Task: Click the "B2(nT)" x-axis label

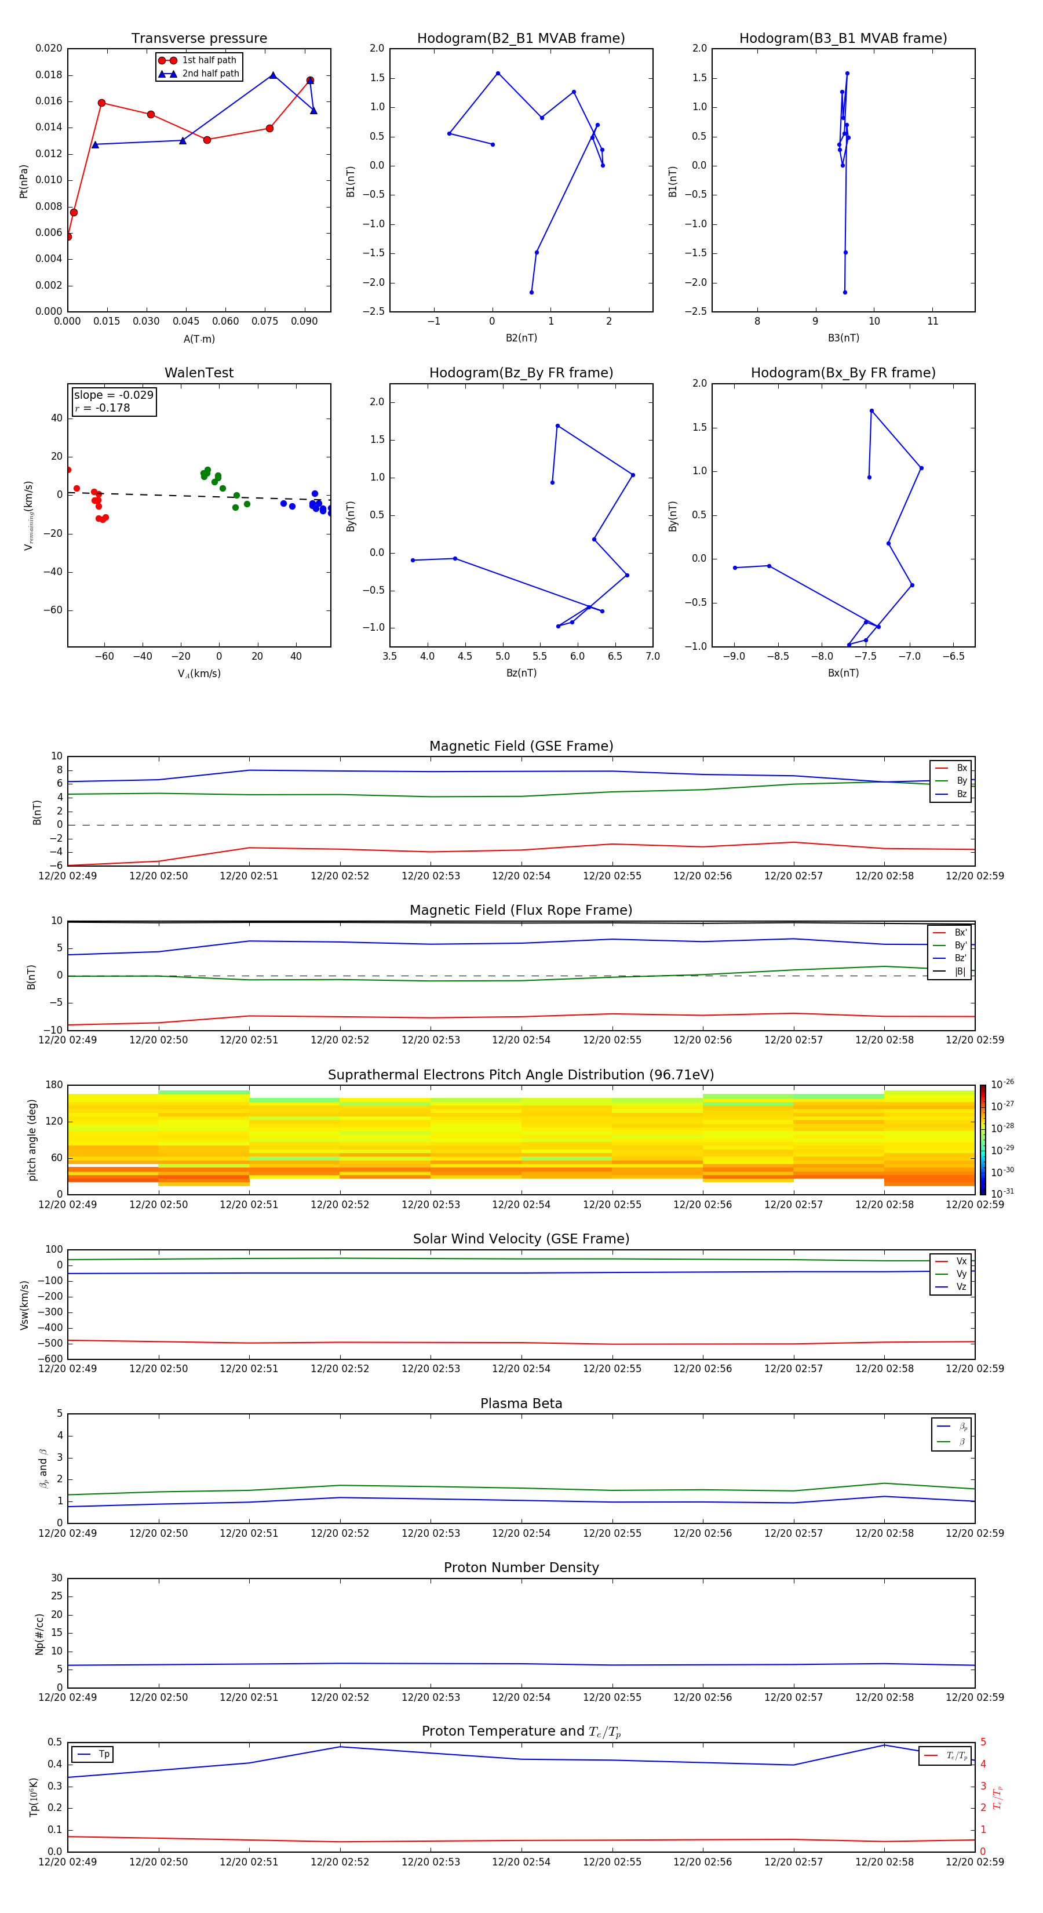Action: click(521, 338)
